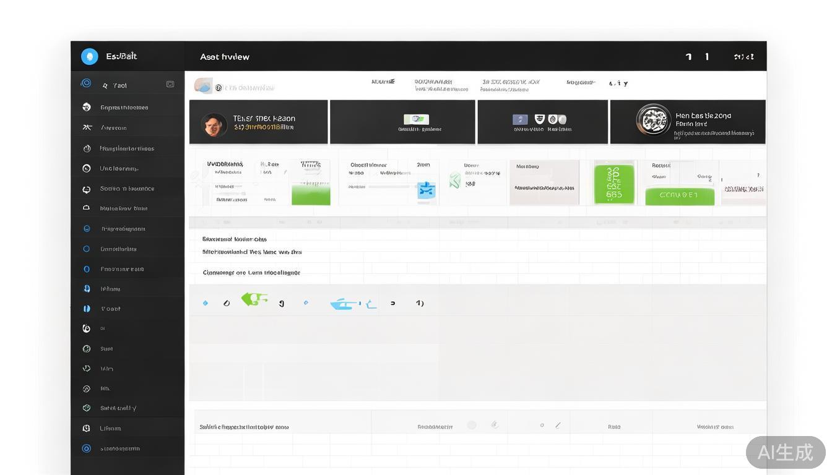Image resolution: width=832 pixels, height=475 pixels.
Task: Expand the Voost sidebar item
Action: (x=110, y=309)
